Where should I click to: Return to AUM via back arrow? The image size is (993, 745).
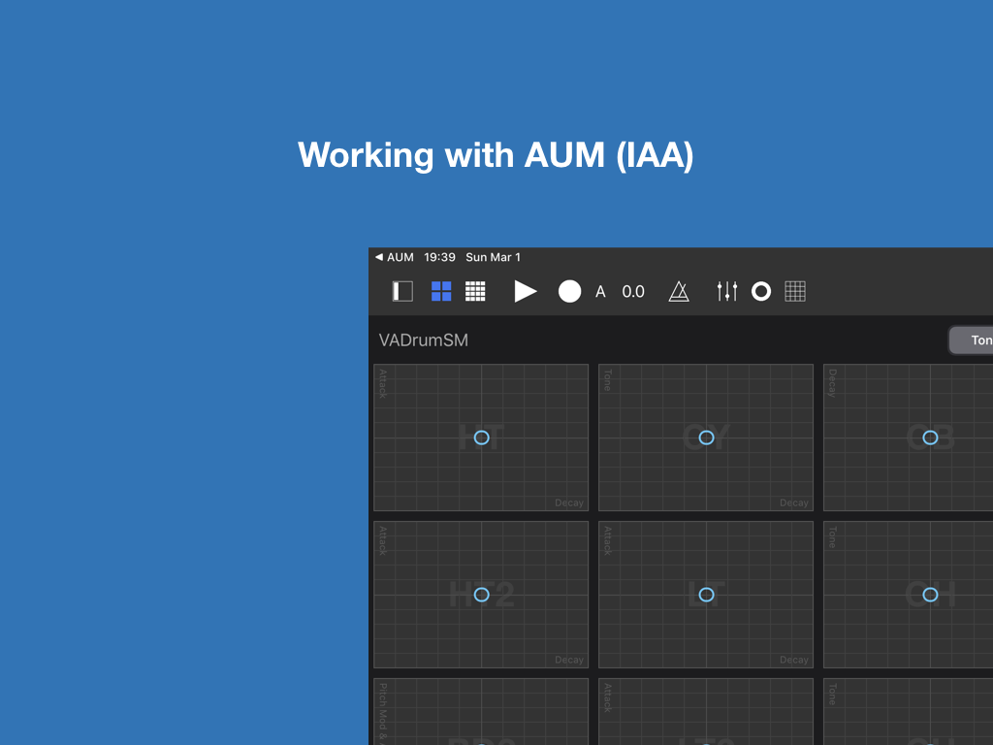[x=395, y=257]
